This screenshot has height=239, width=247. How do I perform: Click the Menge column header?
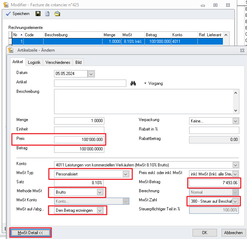click(112, 35)
